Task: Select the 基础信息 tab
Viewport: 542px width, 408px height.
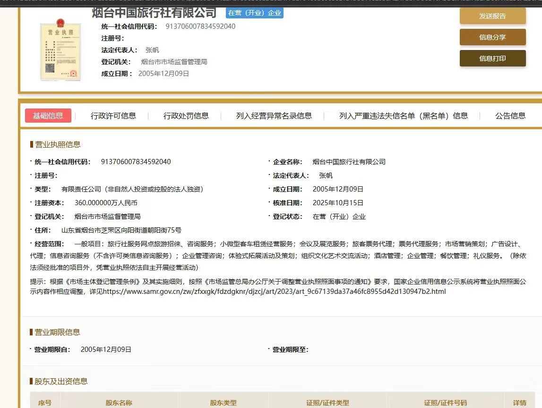Action: (x=48, y=116)
